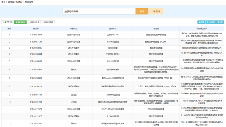Focus the search box containing 胶质母细胞瘤
The image size is (226, 127).
click(x=99, y=11)
